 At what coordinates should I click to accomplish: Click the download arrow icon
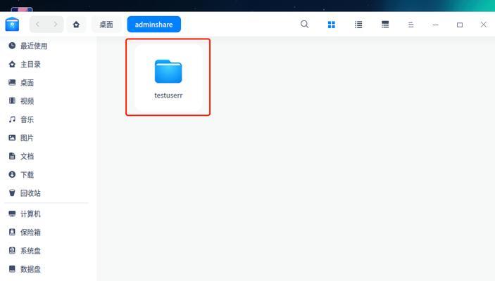click(12, 174)
